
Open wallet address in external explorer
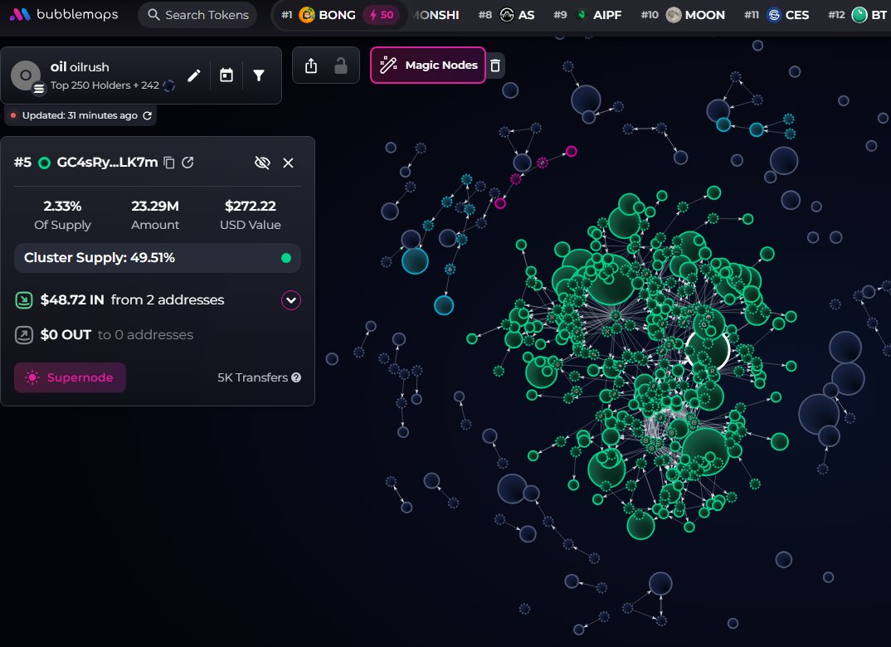click(188, 163)
